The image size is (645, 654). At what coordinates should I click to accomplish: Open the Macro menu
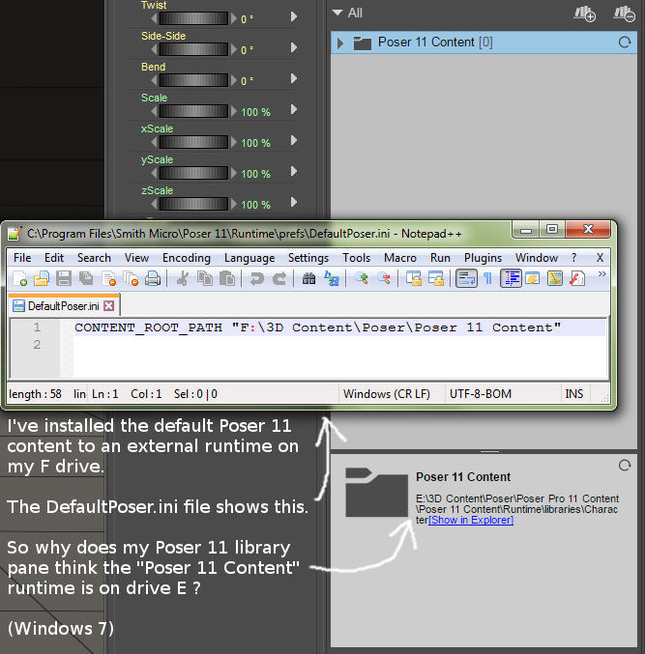pos(400,258)
